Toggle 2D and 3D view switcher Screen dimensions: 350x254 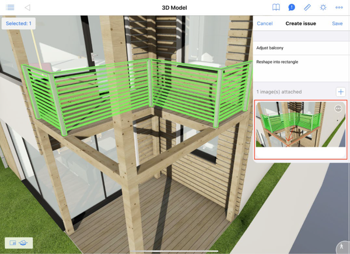pos(19,243)
